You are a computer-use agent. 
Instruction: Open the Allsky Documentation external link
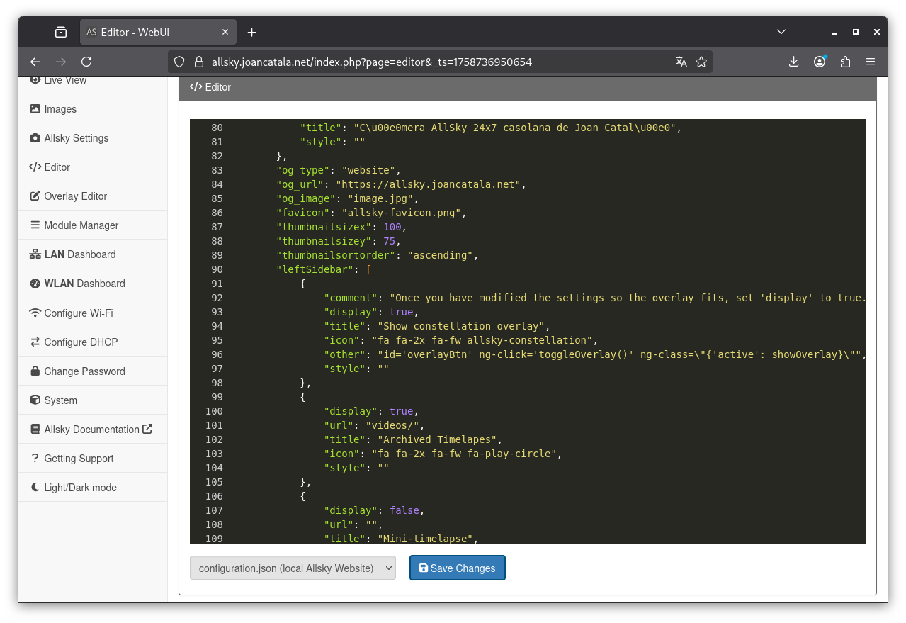[x=91, y=430]
